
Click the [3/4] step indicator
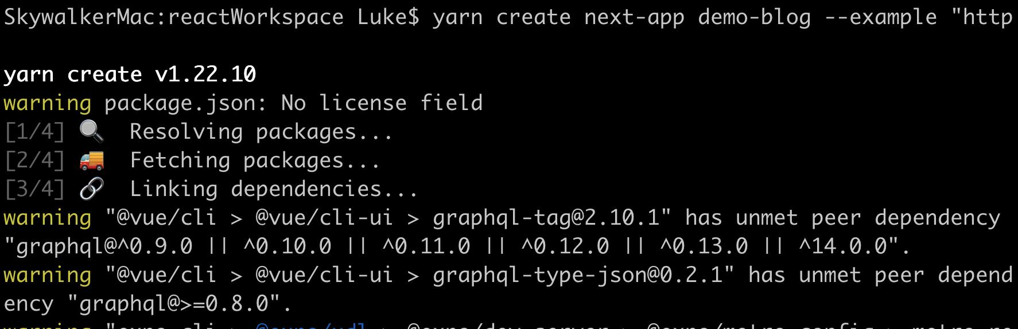click(x=34, y=189)
